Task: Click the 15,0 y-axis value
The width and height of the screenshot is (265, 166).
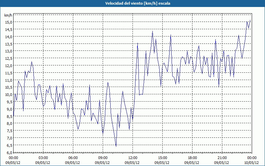Action: point(9,22)
